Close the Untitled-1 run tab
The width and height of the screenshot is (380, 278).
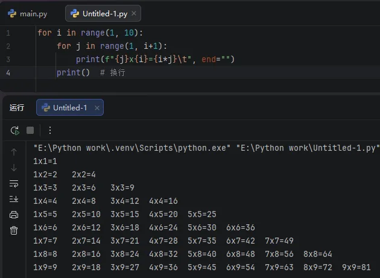coord(96,108)
